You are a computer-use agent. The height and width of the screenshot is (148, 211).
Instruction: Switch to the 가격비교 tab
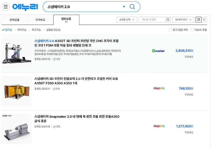tap(40, 20)
